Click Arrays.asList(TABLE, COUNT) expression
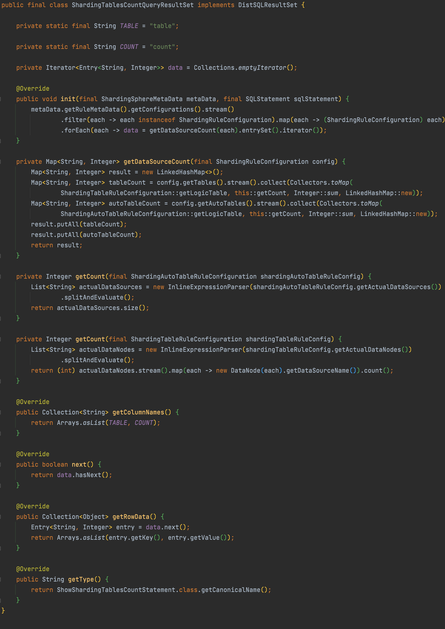The height and width of the screenshot is (629, 445). click(x=107, y=423)
